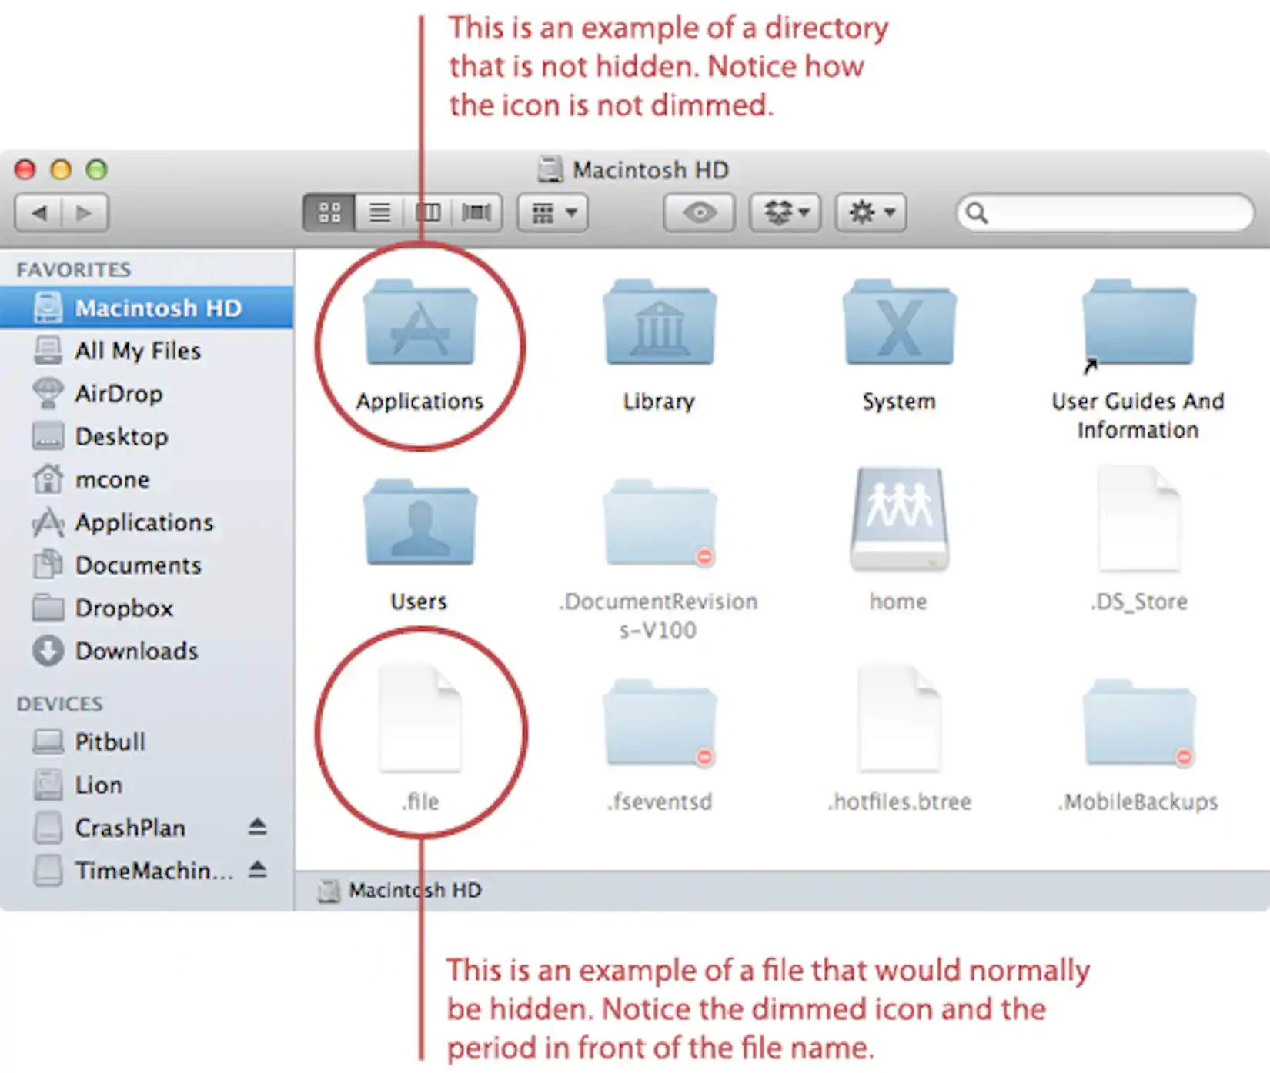Select the Lion device

(146, 785)
